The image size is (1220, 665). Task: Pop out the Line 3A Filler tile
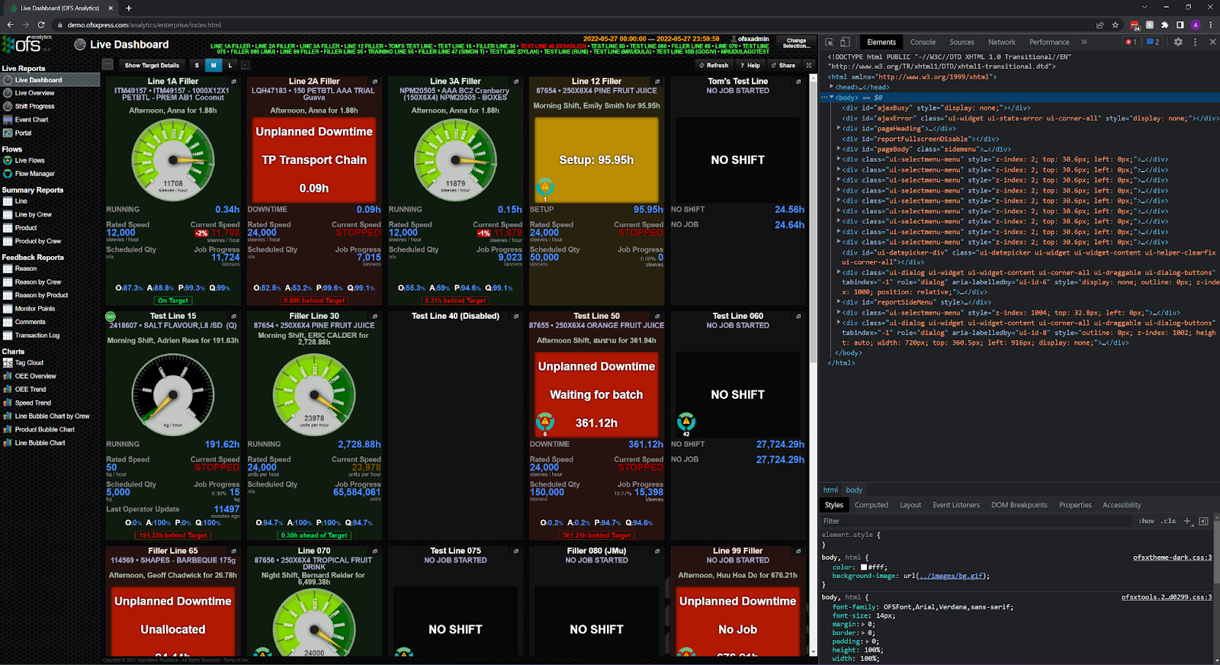516,82
